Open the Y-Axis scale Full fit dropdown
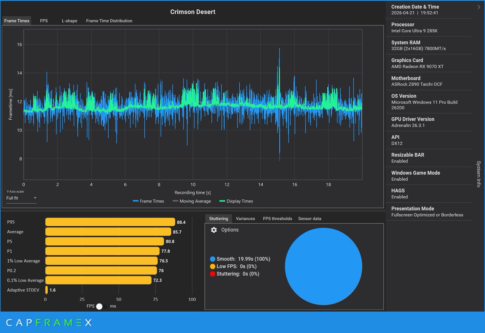Image resolution: width=485 pixels, height=333 pixels. coord(21,198)
